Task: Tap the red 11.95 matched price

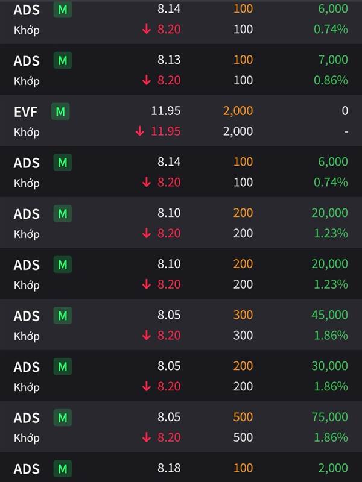Action: click(x=165, y=131)
